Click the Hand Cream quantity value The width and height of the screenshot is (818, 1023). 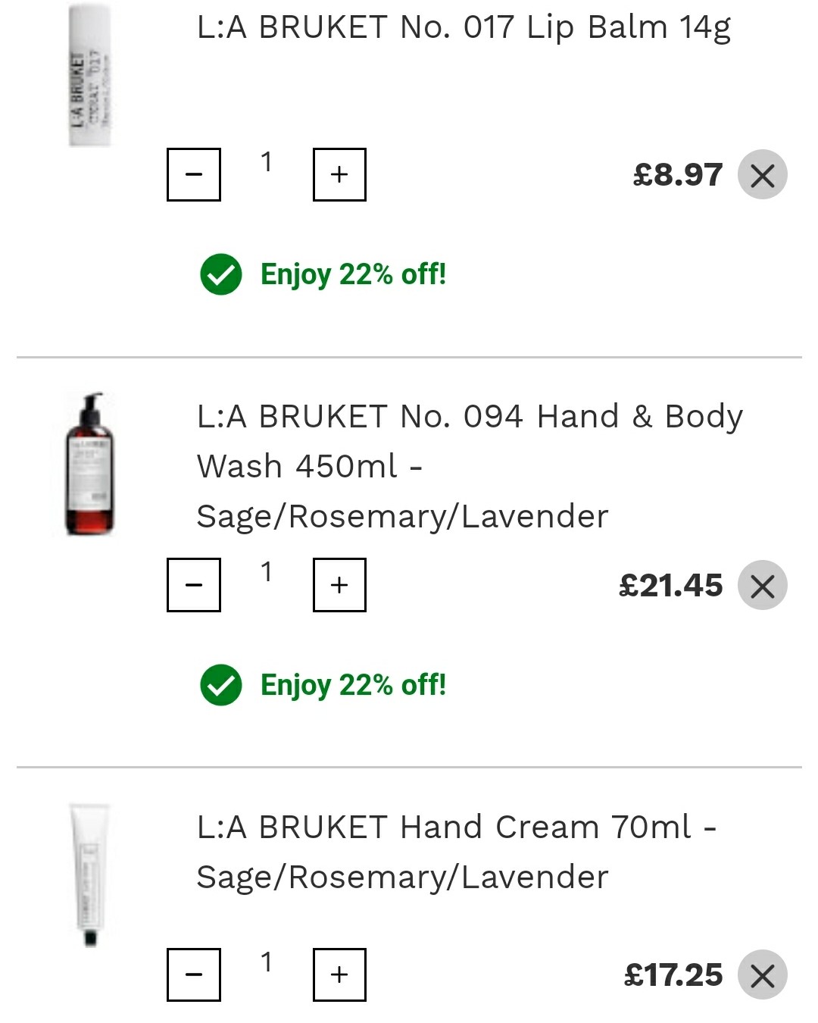click(267, 962)
